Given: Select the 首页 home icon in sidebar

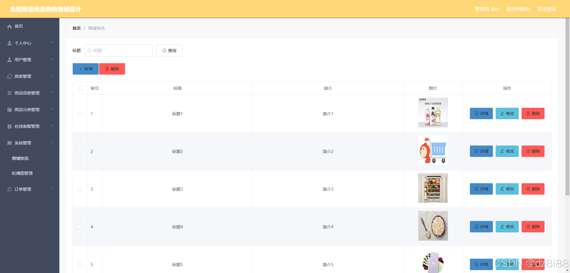Looking at the screenshot, I should 9,26.
